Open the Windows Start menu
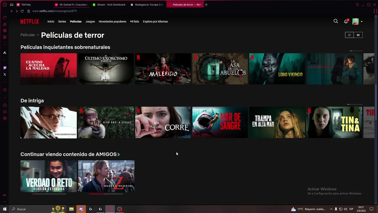Image resolution: width=378 pixels, height=213 pixels. point(5,209)
